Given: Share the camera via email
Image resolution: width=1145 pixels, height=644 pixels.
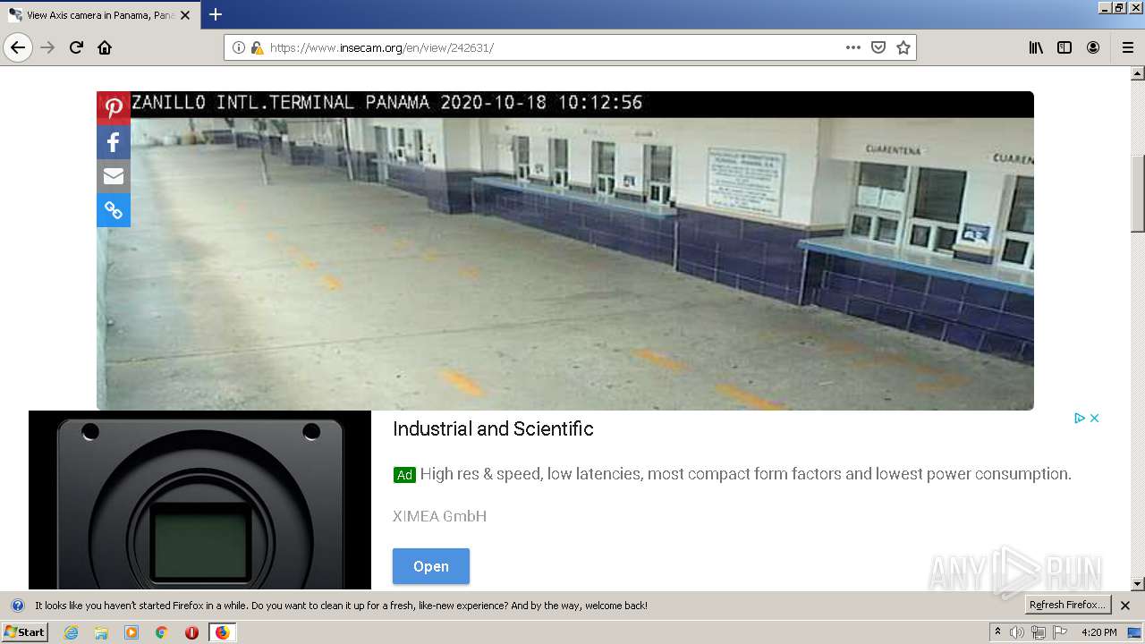Looking at the screenshot, I should click(114, 176).
